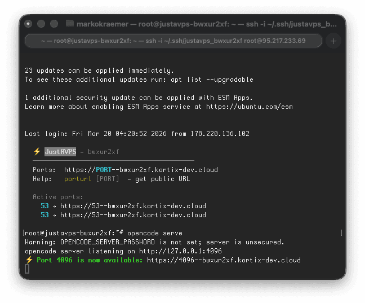The width and height of the screenshot is (365, 303).
Task: Click 'apt list --upgradable' text
Action: click(x=212, y=80)
